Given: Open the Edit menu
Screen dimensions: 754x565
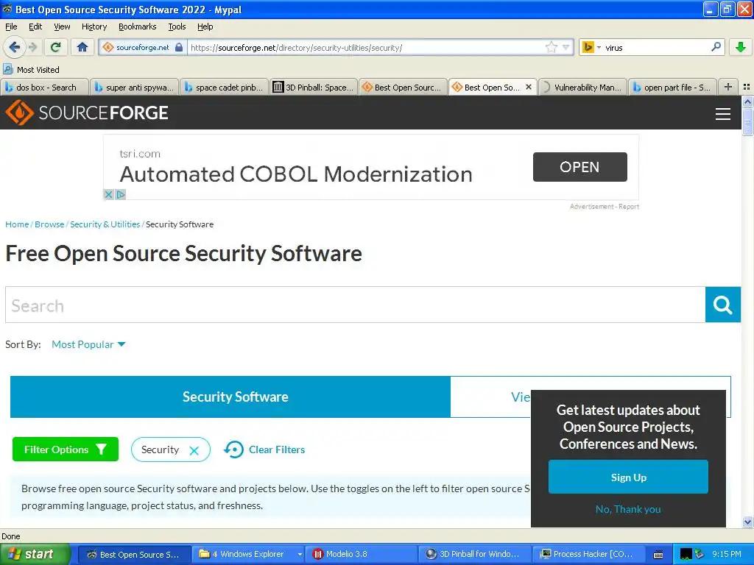Looking at the screenshot, I should click(35, 26).
